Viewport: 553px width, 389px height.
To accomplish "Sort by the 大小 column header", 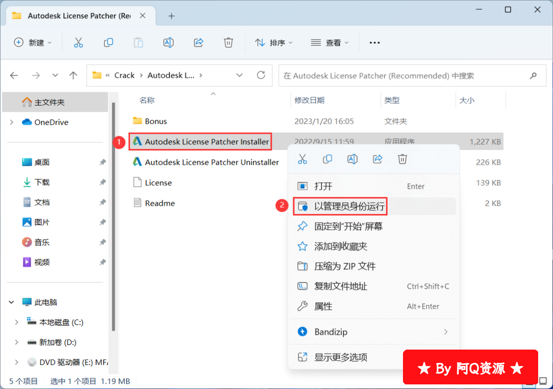I will [x=466, y=100].
